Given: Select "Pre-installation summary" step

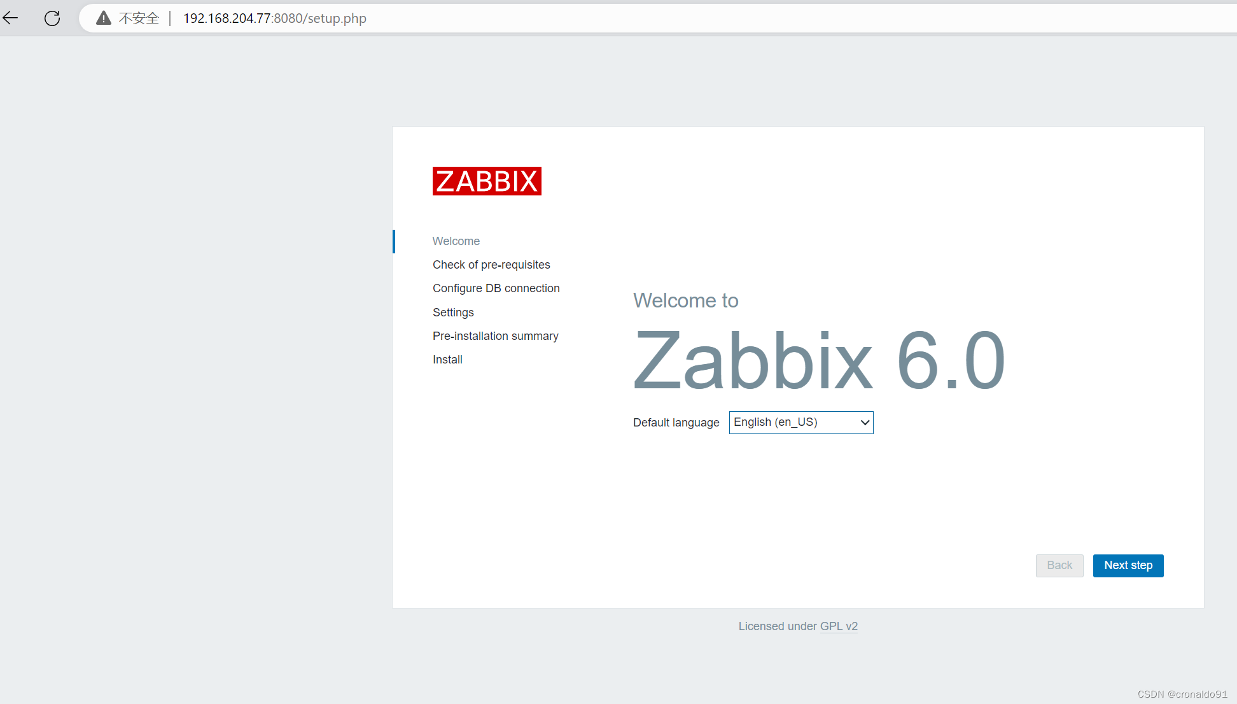Looking at the screenshot, I should (x=495, y=335).
